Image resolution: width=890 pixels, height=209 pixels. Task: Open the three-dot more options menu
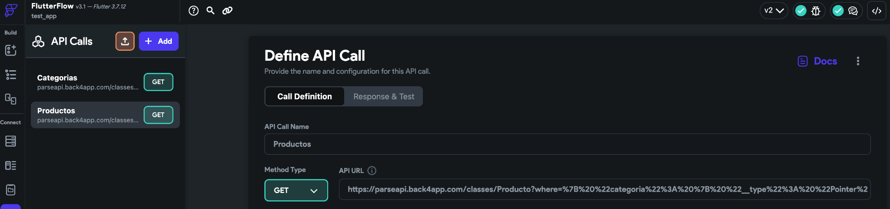858,61
